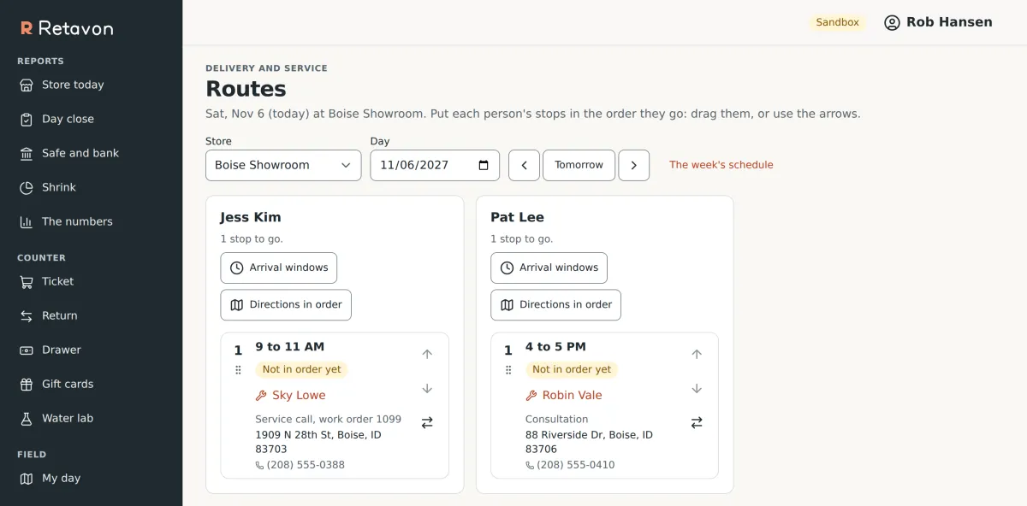Image resolution: width=1027 pixels, height=506 pixels.
Task: Click the Sandbox badge
Action: (837, 22)
